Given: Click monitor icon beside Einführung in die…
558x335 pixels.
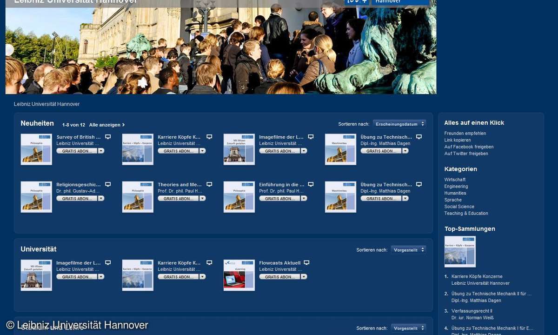Looking at the screenshot, I should click(311, 184).
